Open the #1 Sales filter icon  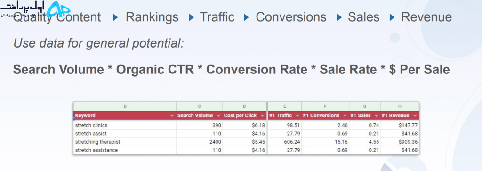[x=376, y=115]
